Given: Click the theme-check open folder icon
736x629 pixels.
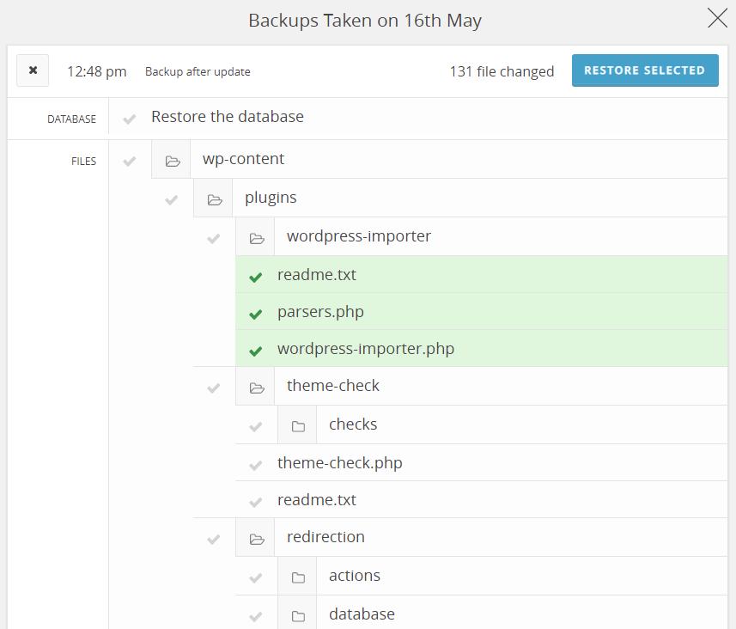Looking at the screenshot, I should pos(256,388).
